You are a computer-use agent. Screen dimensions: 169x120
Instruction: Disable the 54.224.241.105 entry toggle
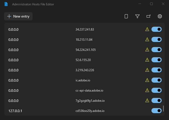click(157, 50)
